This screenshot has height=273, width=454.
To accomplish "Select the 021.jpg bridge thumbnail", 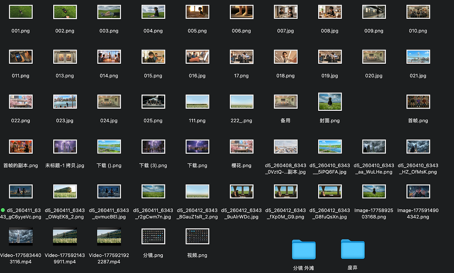I will (x=418, y=57).
